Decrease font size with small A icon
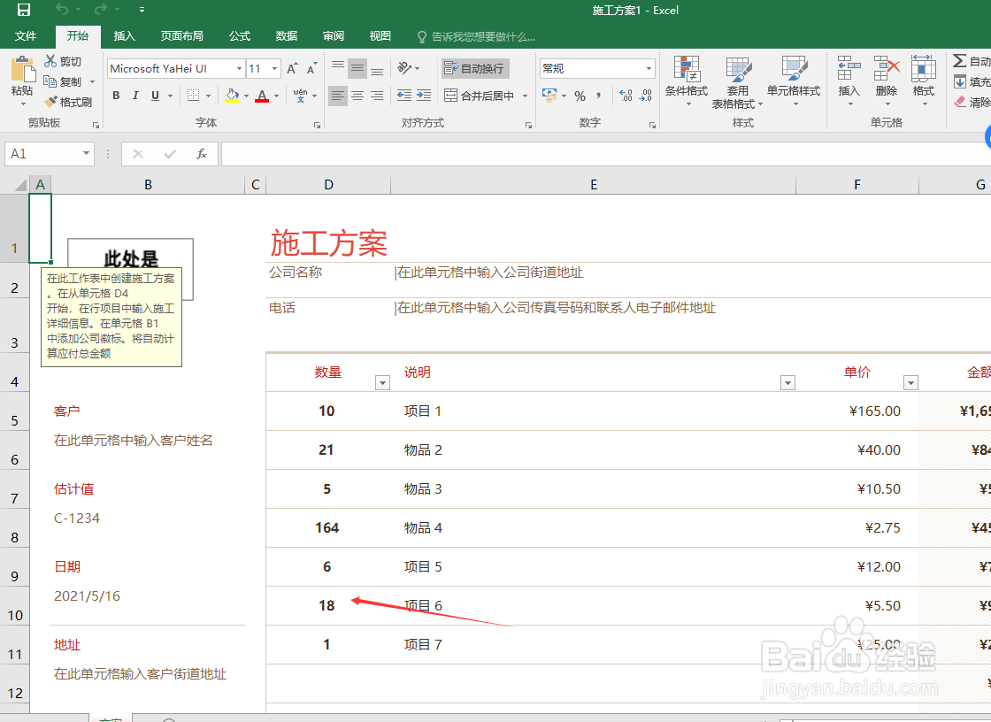 [311, 68]
